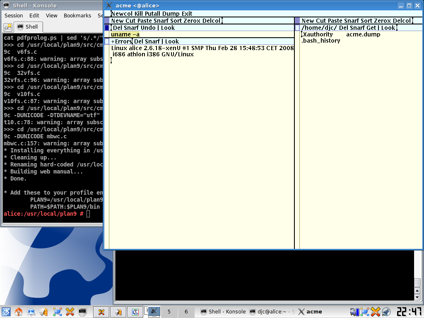Click the scrollbar thumb in the background terminal
Viewport: 424px width, 318px height.
417,282
